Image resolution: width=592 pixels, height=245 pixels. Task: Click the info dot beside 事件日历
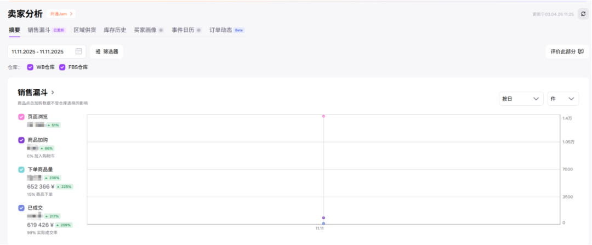pos(198,30)
